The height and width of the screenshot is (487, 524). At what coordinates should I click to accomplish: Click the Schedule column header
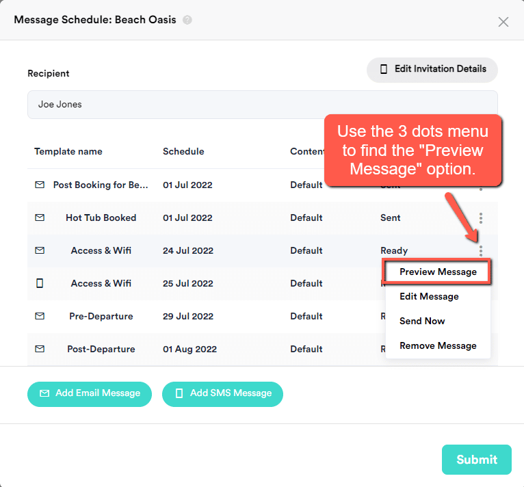point(183,151)
